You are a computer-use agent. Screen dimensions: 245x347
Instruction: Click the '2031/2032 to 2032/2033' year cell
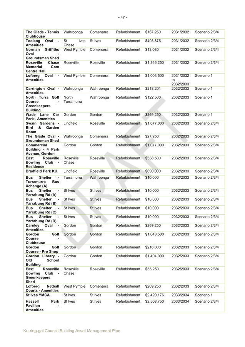(x=180, y=80)
